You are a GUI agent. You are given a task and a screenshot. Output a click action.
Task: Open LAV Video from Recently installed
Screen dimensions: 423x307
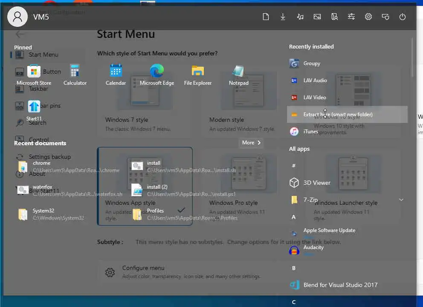[347, 98]
